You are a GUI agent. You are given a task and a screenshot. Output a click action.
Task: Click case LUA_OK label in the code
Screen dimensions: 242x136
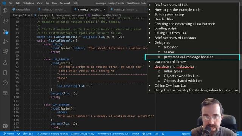pos(54,45)
